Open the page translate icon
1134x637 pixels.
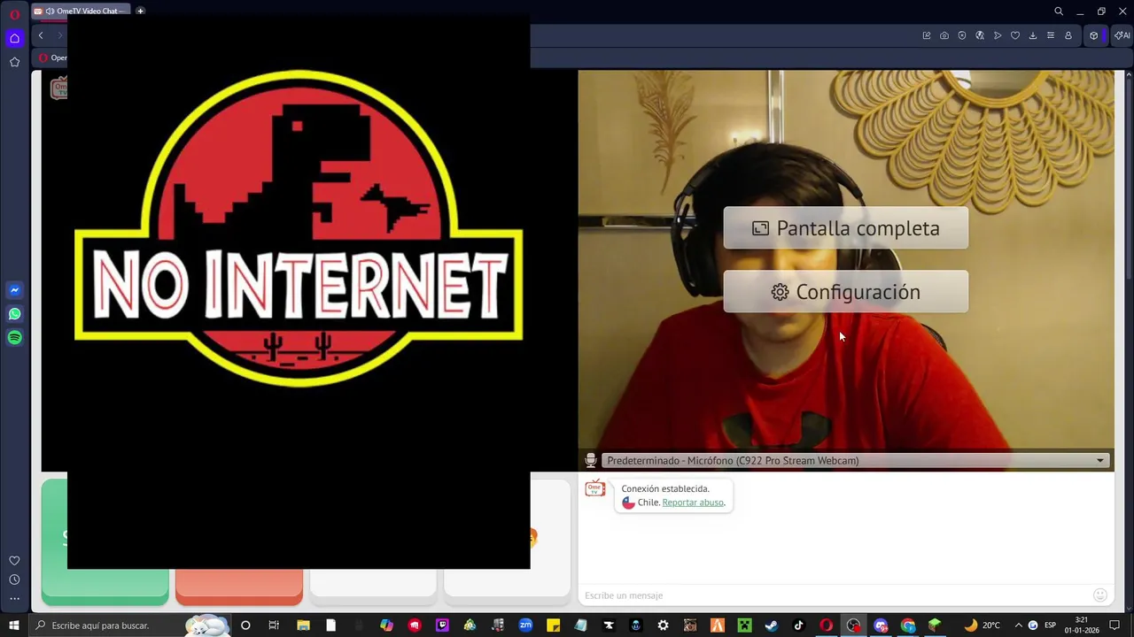point(980,35)
